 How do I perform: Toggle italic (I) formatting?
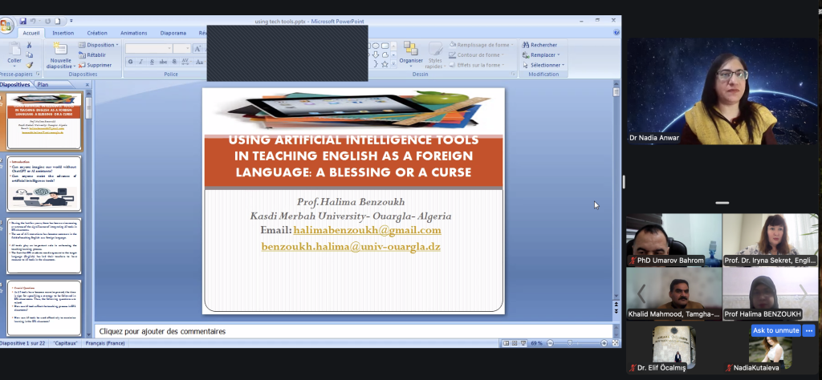pos(141,62)
